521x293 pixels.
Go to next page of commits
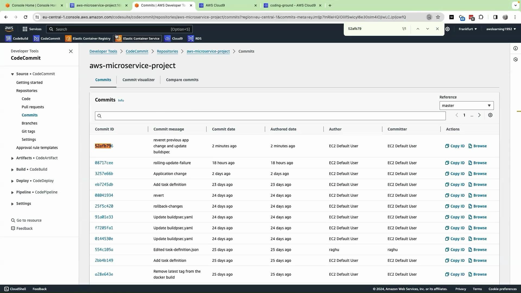(479, 115)
